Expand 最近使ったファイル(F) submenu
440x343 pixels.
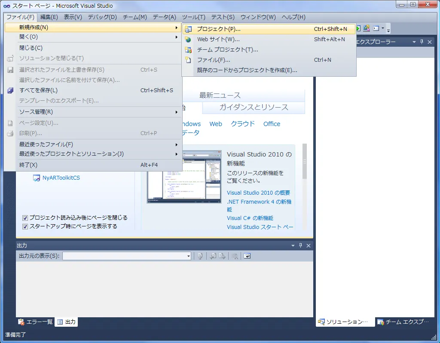[176, 144]
